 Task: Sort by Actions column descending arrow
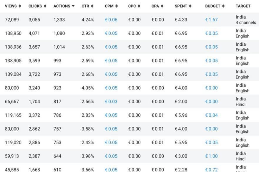pyautogui.click(x=64, y=6)
